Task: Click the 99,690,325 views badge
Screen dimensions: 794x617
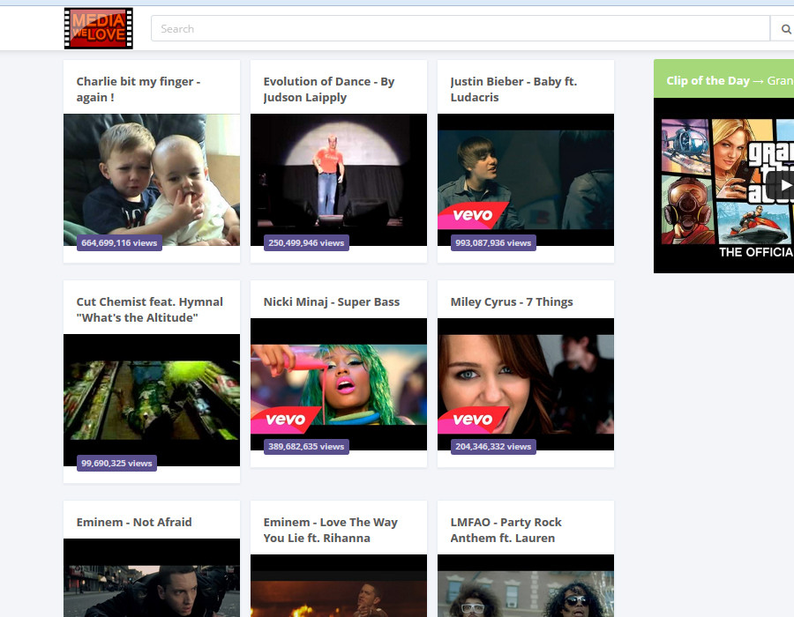Action: click(116, 464)
